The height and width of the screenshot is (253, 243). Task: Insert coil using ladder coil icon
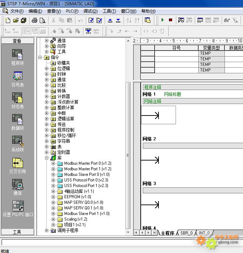pos(154,31)
